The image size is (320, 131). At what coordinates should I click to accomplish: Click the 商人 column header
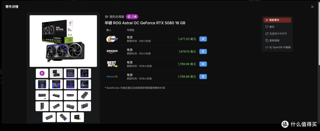(x=109, y=30)
